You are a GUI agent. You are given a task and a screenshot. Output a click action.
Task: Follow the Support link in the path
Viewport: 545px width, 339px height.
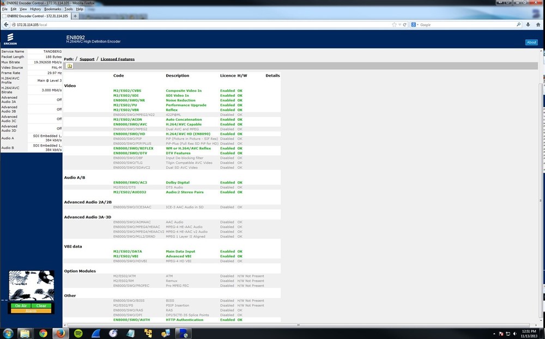tap(87, 59)
